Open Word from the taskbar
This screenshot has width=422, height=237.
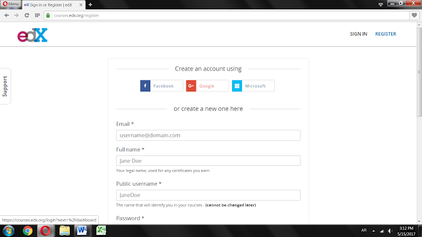pyautogui.click(x=82, y=231)
